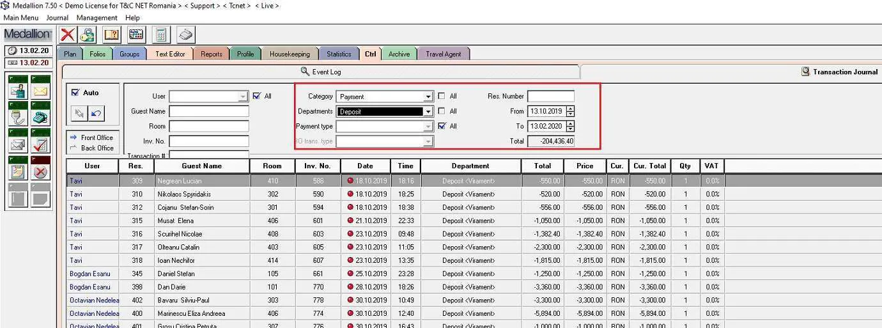Select the Bavaru Silviu-Paul guest cell
882x328 pixels.
[202, 300]
